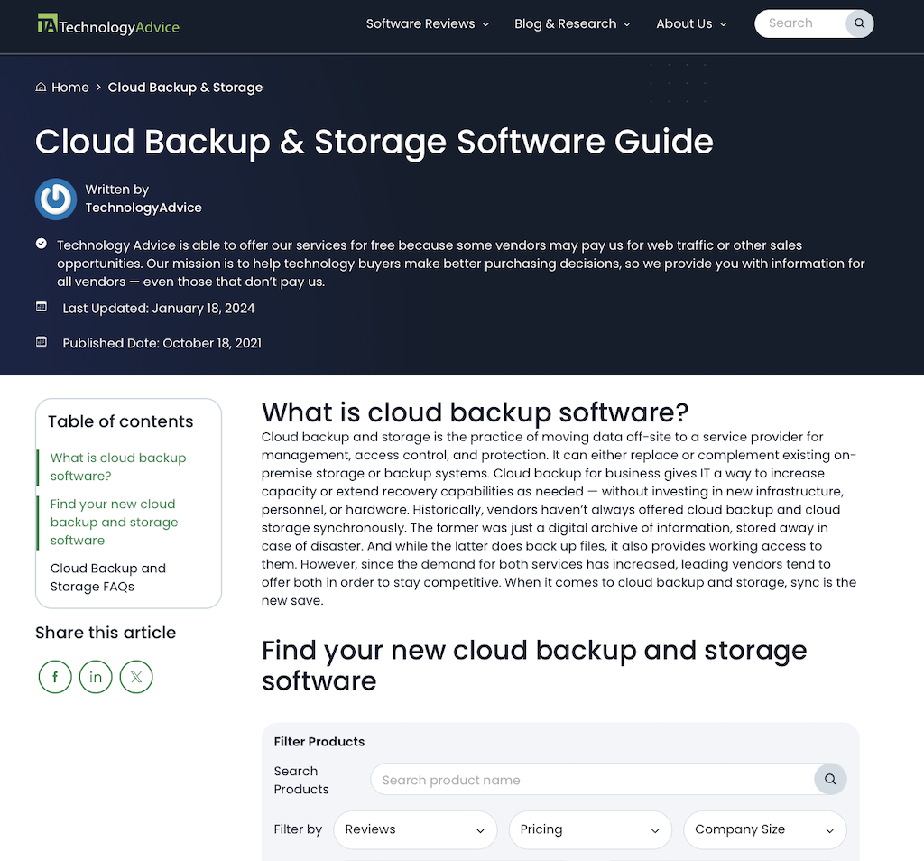Click the Search product name field

(x=592, y=779)
